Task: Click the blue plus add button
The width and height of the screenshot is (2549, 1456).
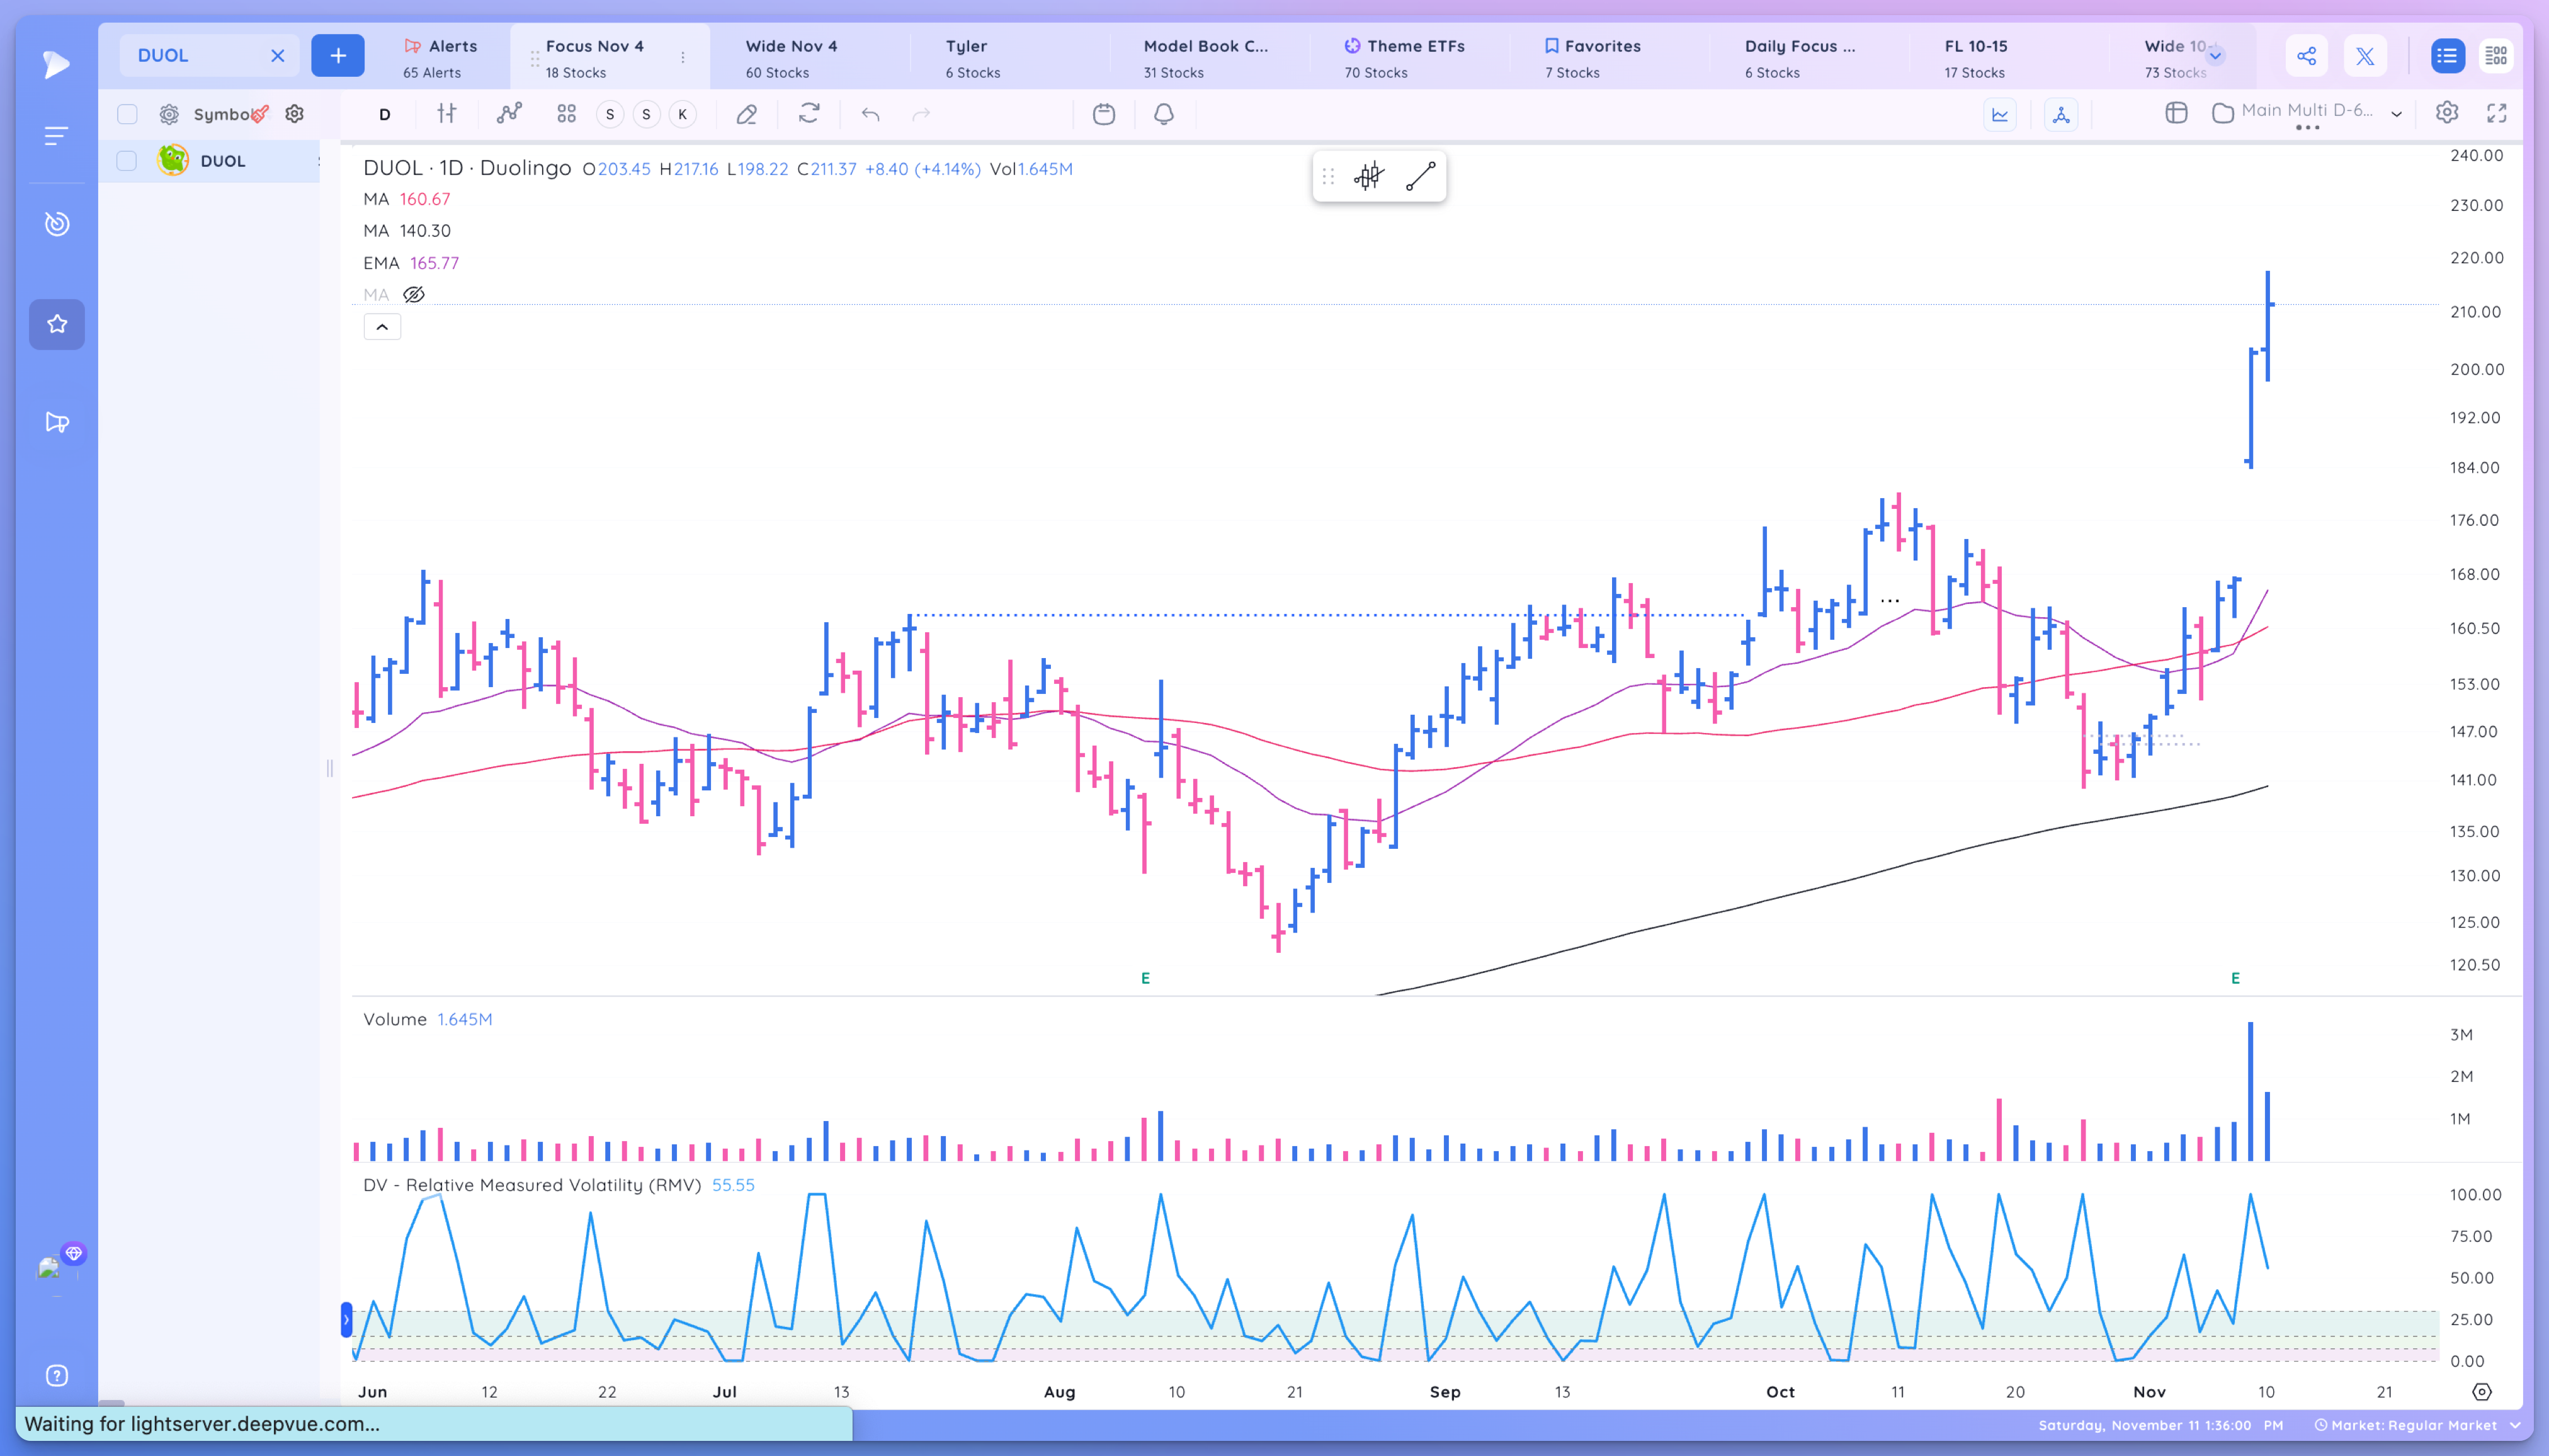Action: 338,55
